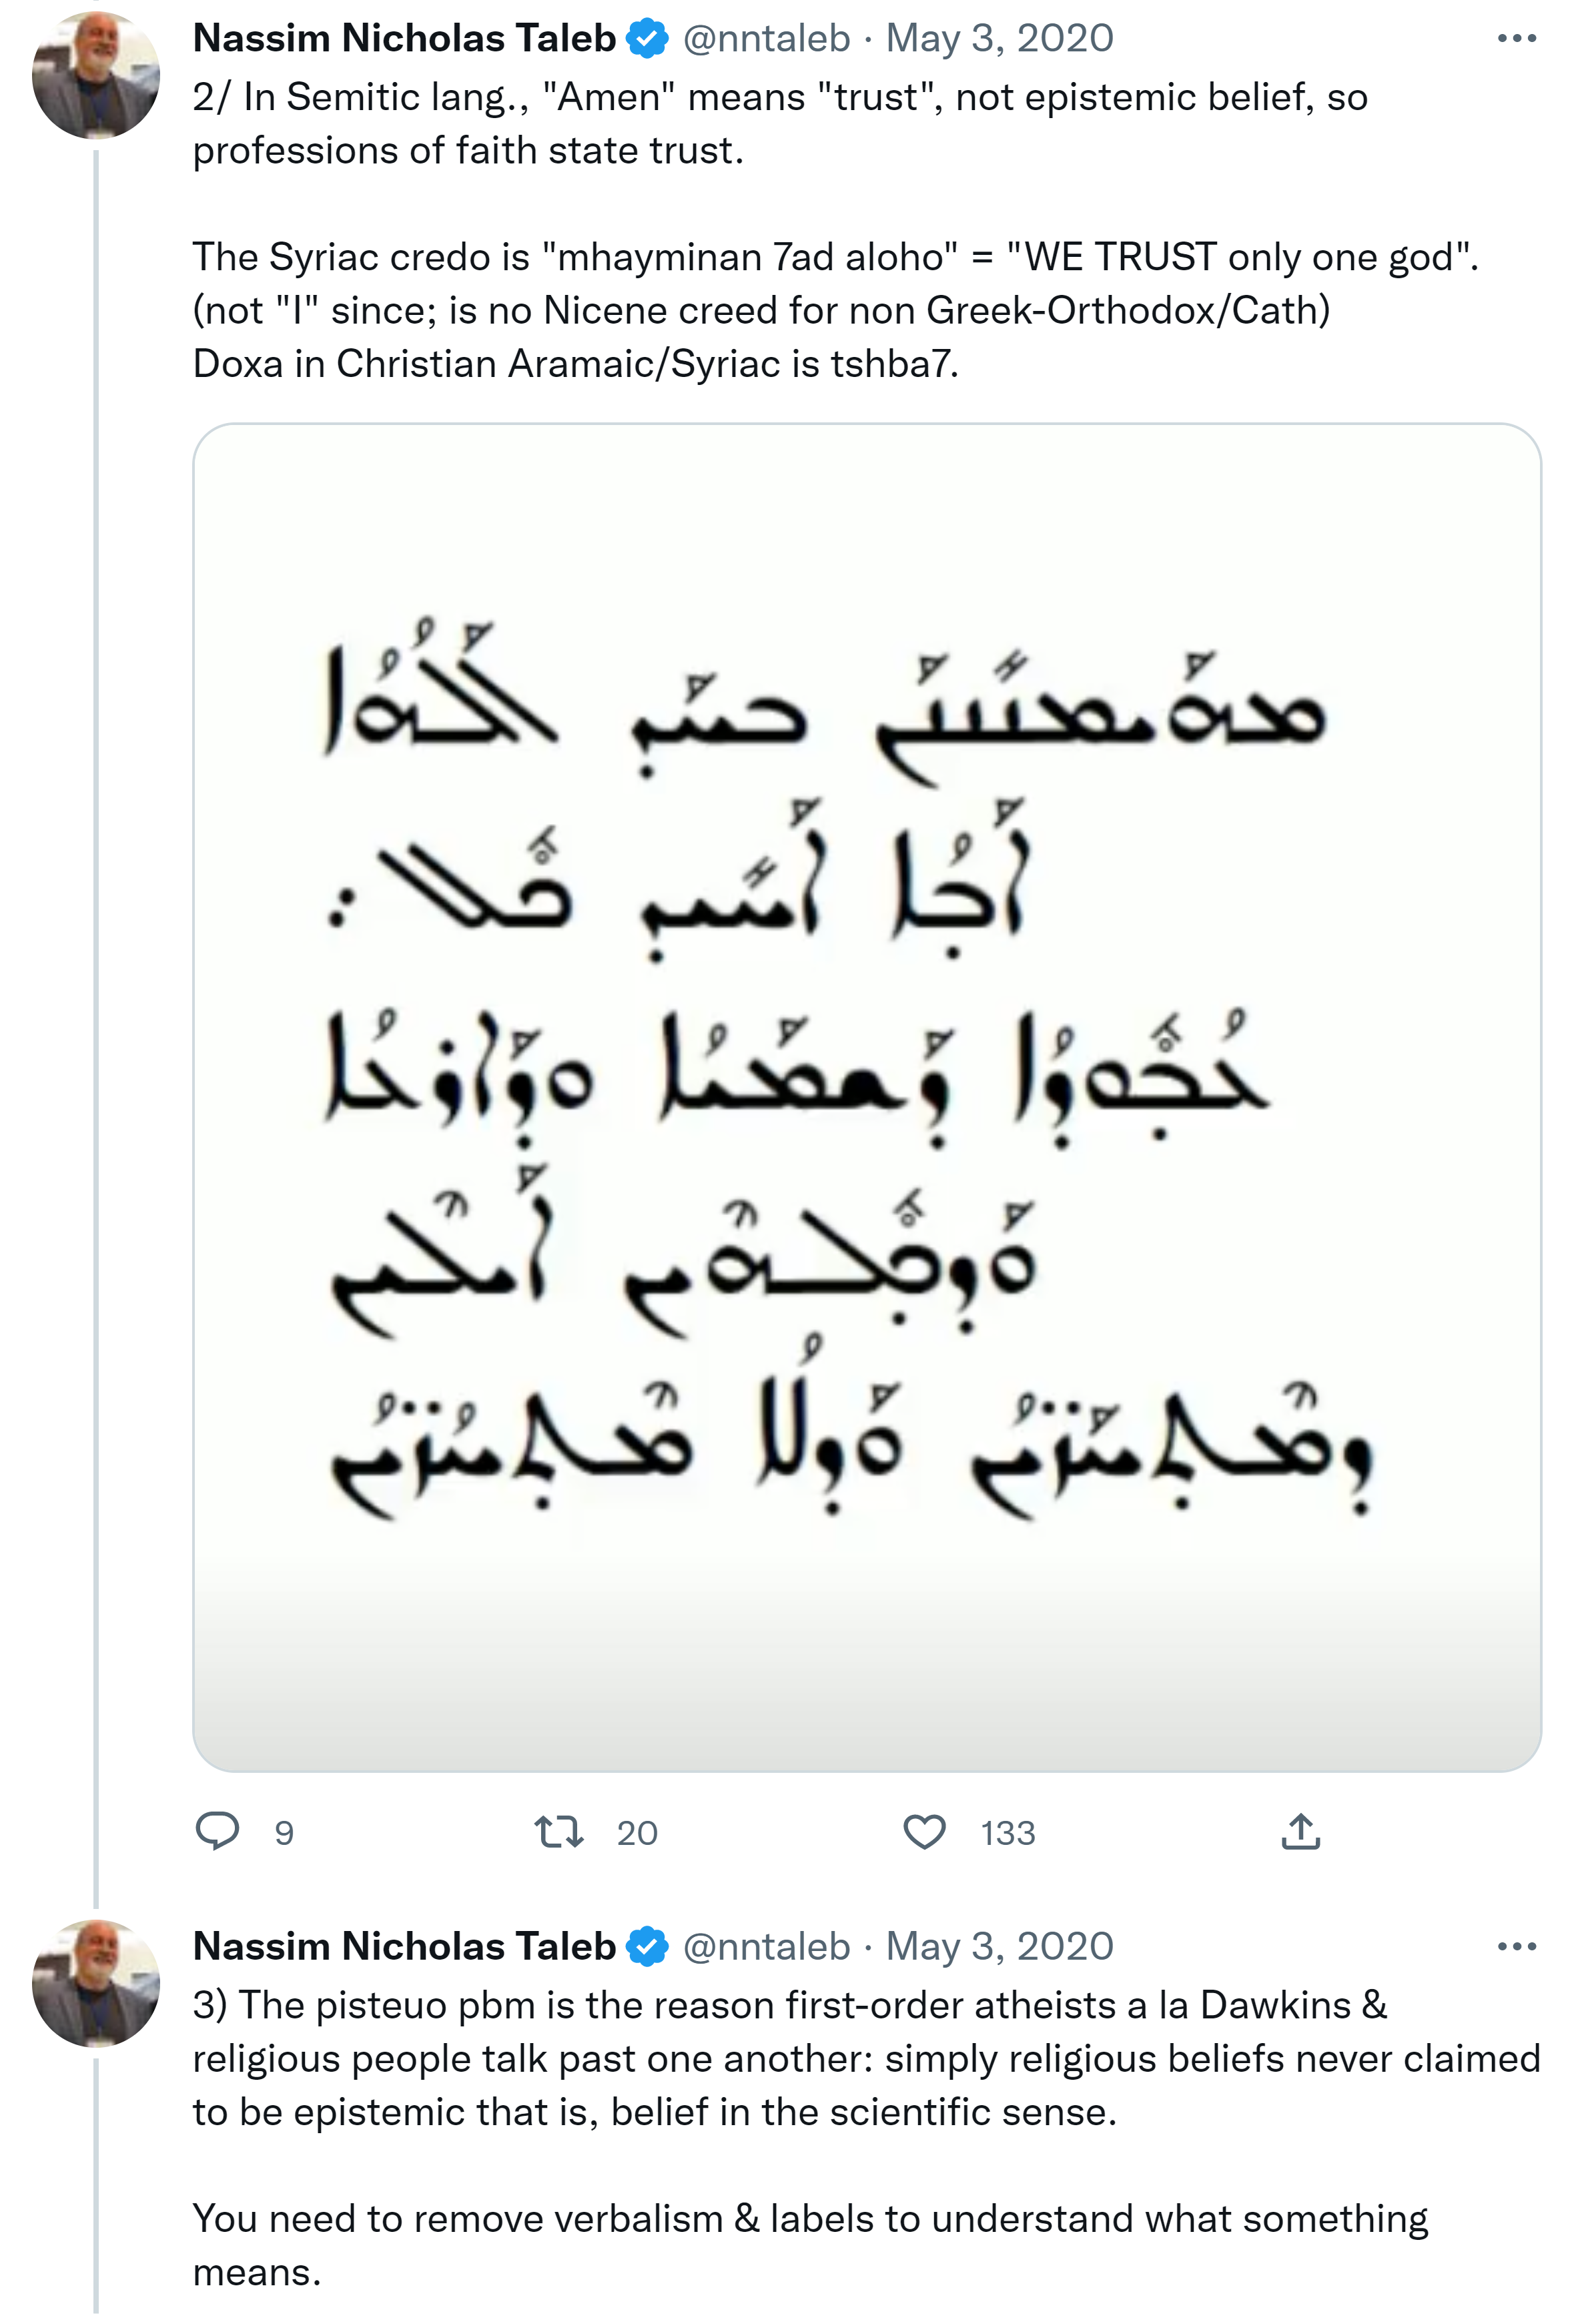Open the profile avatar on the first tweet
This screenshot has width=1576, height=2324.
coord(96,75)
